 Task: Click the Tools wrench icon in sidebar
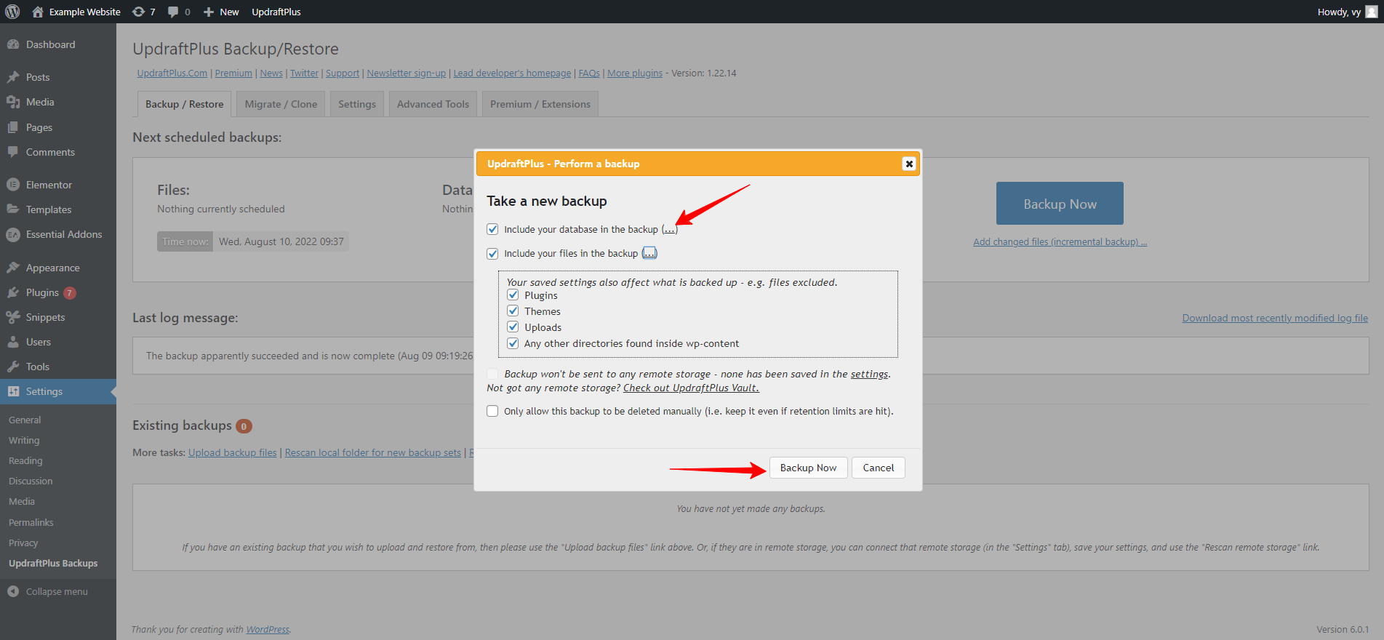(13, 367)
